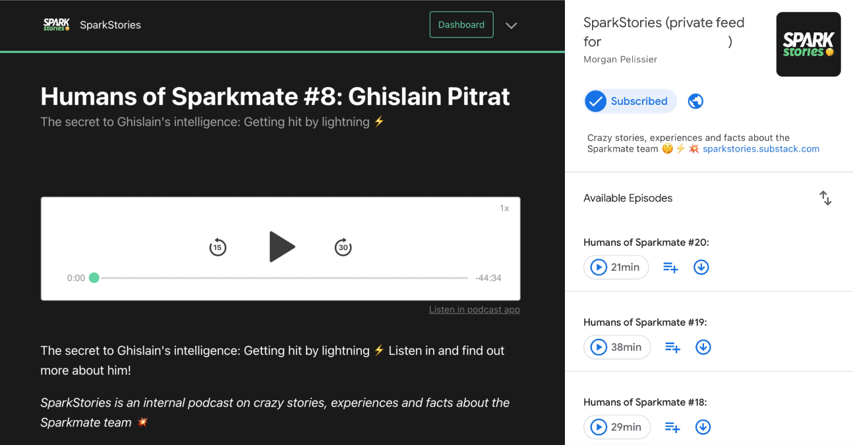853x445 pixels.
Task: Open the Humans of Sparkmate #19 title
Action: coord(645,322)
